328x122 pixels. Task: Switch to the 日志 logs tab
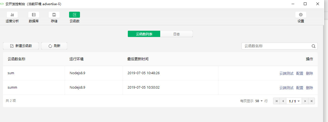point(177,34)
